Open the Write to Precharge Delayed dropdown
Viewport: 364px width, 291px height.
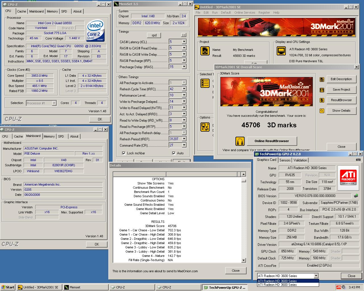[x=184, y=101]
